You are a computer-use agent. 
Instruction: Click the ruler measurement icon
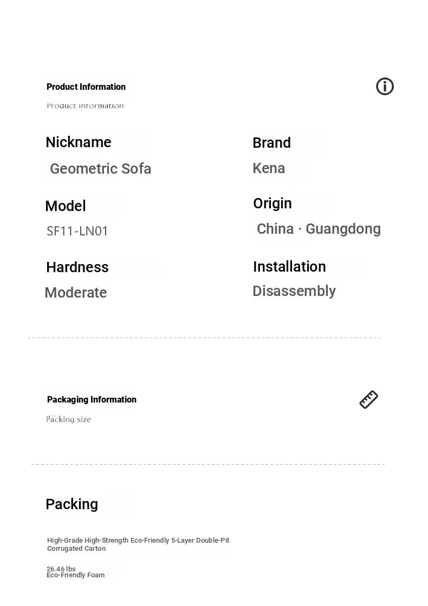[368, 399]
